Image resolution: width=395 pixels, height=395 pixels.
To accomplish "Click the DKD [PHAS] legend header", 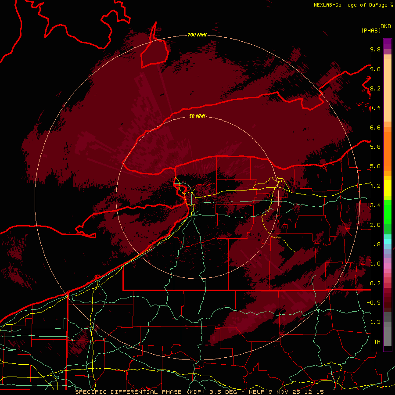I will tap(376, 28).
